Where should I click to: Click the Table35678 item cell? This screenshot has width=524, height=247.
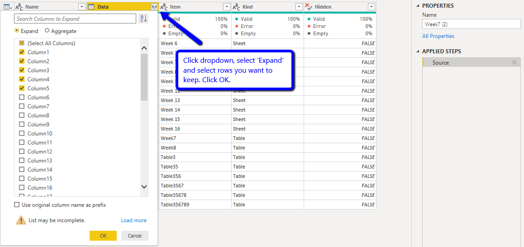tap(195, 195)
